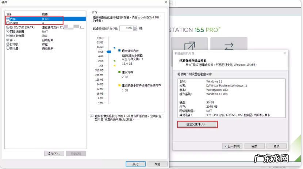The width and height of the screenshot is (303, 169).
Task: Select the 打印机 printer row
Action: tap(46, 44)
